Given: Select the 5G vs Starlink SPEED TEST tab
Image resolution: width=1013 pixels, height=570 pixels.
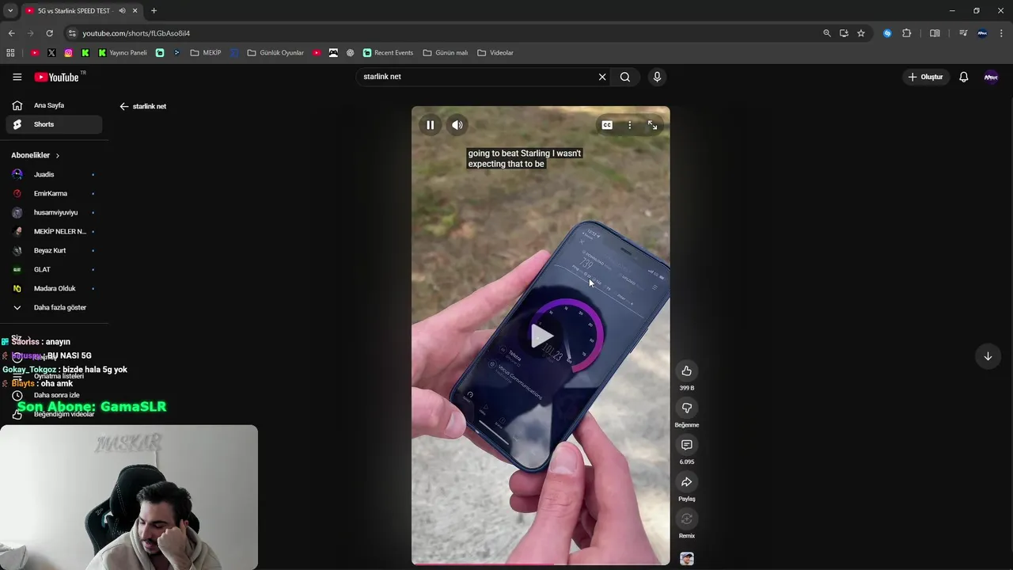Looking at the screenshot, I should tap(81, 10).
